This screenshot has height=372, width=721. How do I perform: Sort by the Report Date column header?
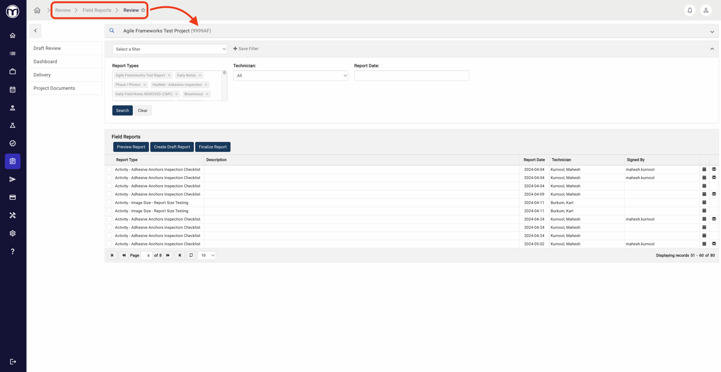tap(534, 160)
